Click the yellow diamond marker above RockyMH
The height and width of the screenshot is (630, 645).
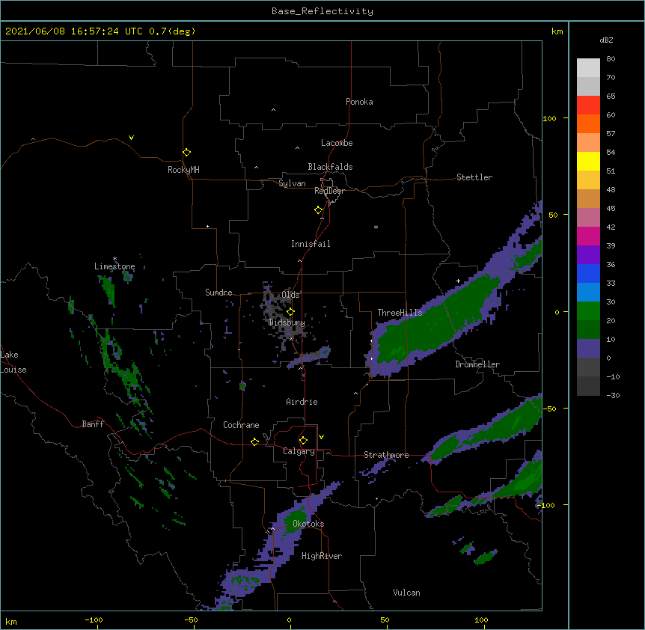[187, 153]
